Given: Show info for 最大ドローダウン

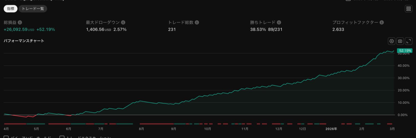Looking at the screenshot, I should click(x=123, y=23).
